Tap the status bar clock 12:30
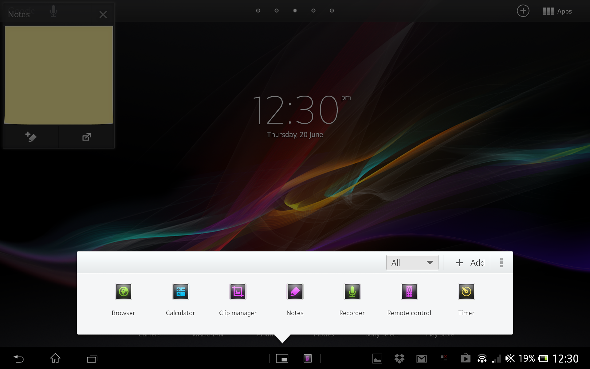Image resolution: width=590 pixels, height=369 pixels. (565, 359)
